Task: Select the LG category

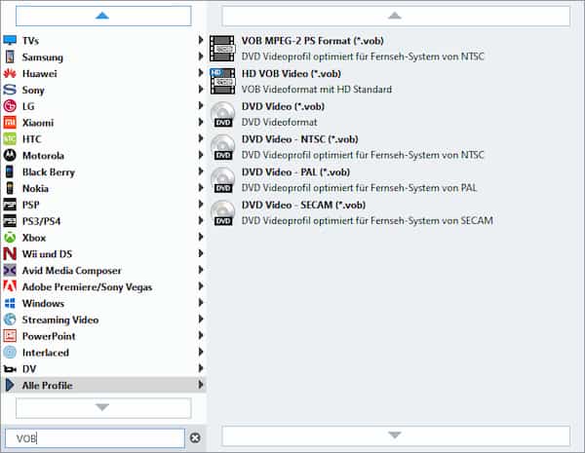Action: [x=103, y=106]
